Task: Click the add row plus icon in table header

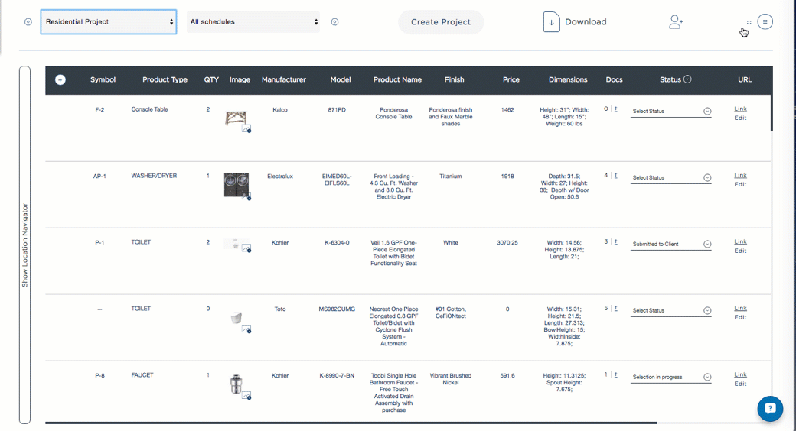Action: click(x=60, y=80)
